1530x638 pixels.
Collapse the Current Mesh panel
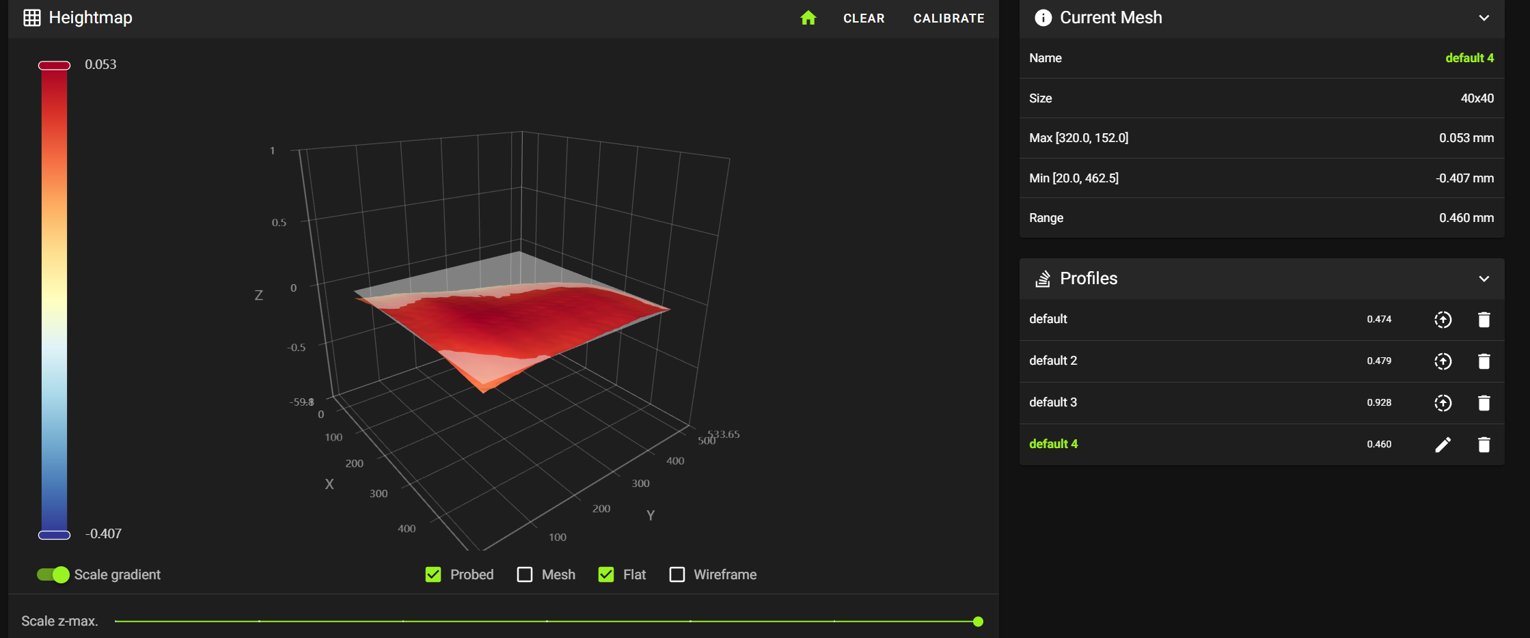[1484, 18]
